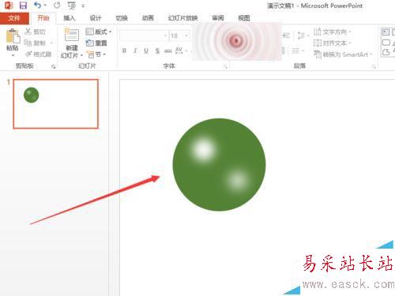
Task: Switch to the 切换 (Transitions) tab
Action: coord(122,18)
